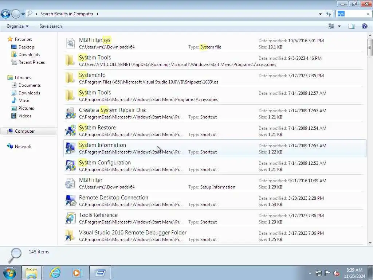Go back with the Back arrow button
The width and height of the screenshot is (373, 280).
(x=6, y=14)
